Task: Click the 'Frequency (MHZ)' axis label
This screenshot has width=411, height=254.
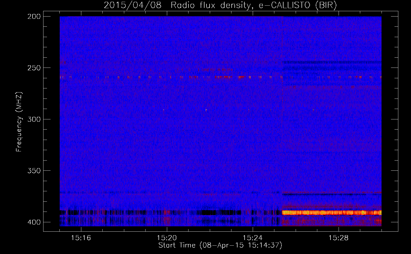Action: [x=19, y=122]
